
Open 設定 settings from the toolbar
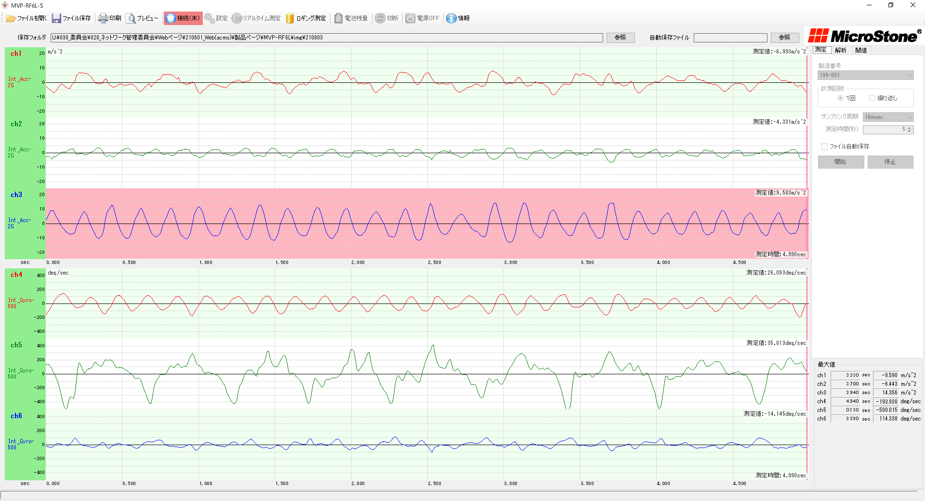tap(216, 18)
